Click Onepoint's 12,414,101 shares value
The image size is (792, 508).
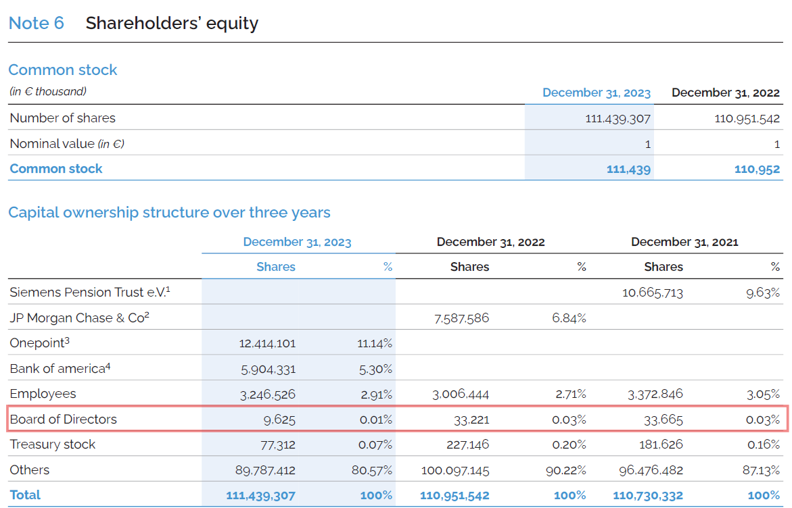[267, 343]
